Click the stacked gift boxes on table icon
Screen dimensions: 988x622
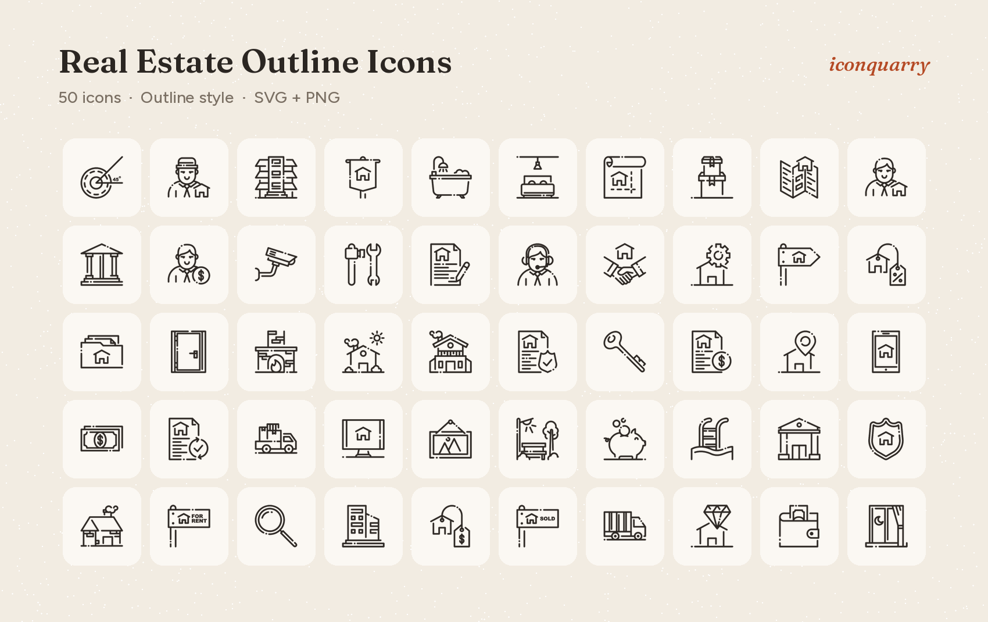[712, 177]
